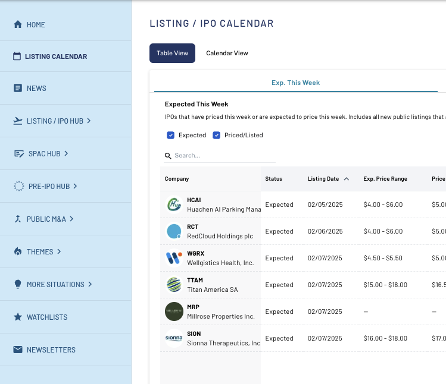Switch to Calendar View
The height and width of the screenshot is (384, 446).
(x=227, y=53)
